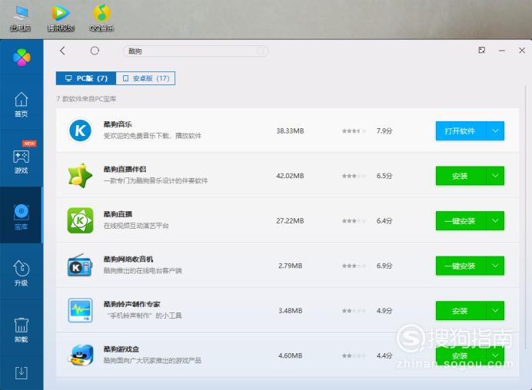Open the 卸载 uninstall section
This screenshot has height=390, width=532.
click(x=21, y=329)
